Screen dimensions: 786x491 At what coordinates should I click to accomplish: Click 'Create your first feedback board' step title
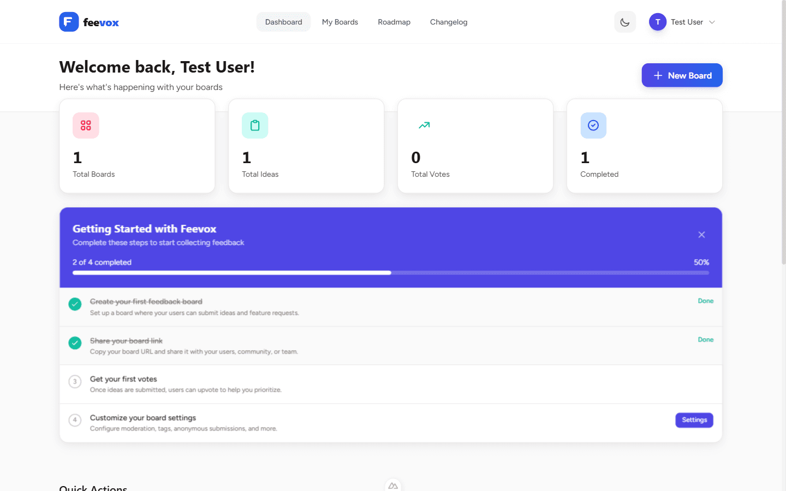(x=146, y=302)
